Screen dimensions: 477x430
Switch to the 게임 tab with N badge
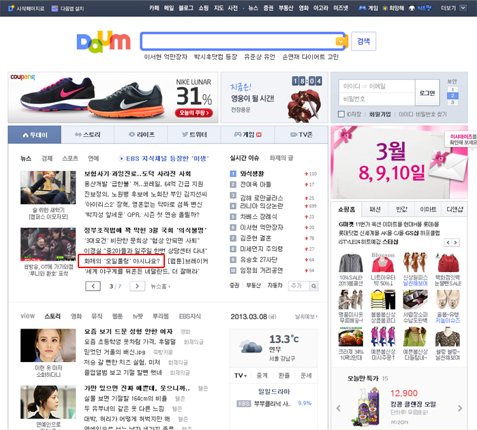(247, 135)
